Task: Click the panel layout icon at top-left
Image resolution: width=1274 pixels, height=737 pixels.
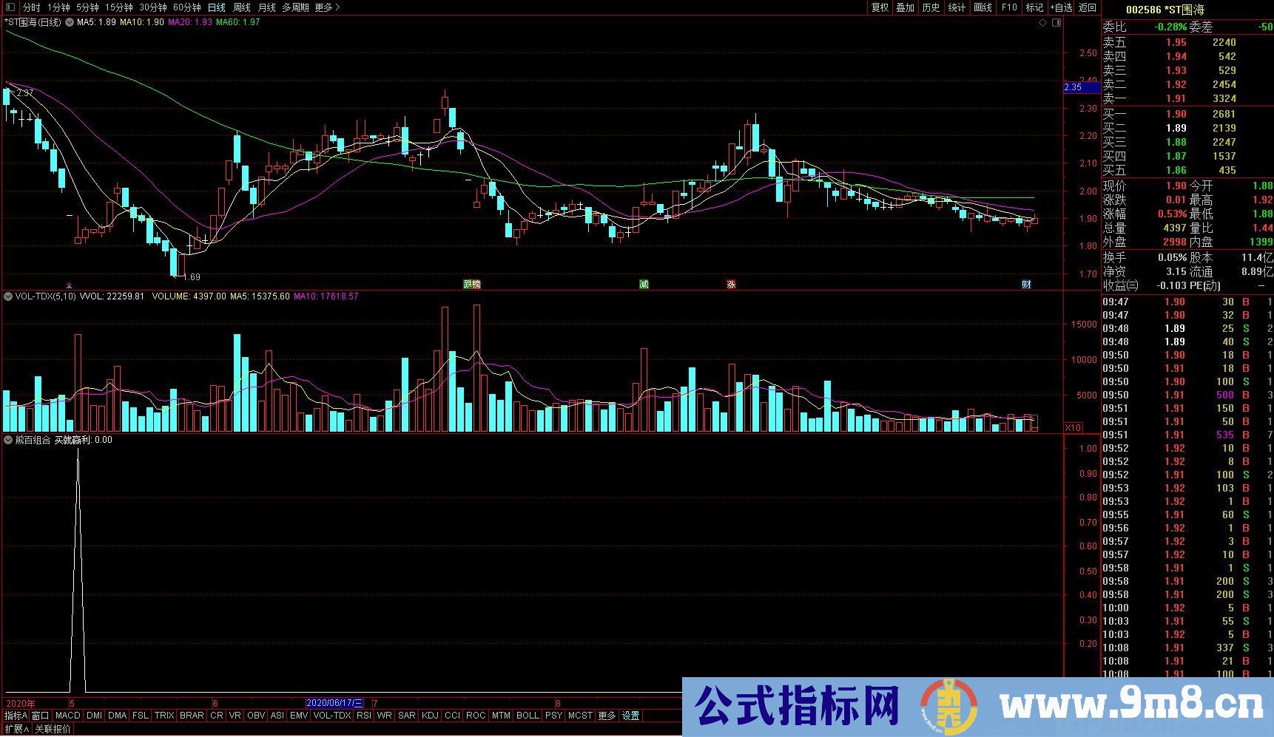Action: coord(10,7)
